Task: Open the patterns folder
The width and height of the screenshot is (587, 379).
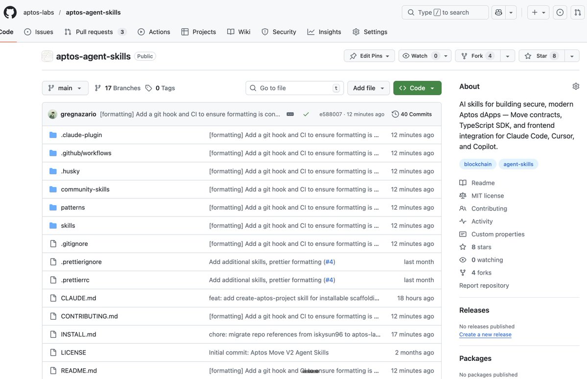Action: tap(73, 208)
